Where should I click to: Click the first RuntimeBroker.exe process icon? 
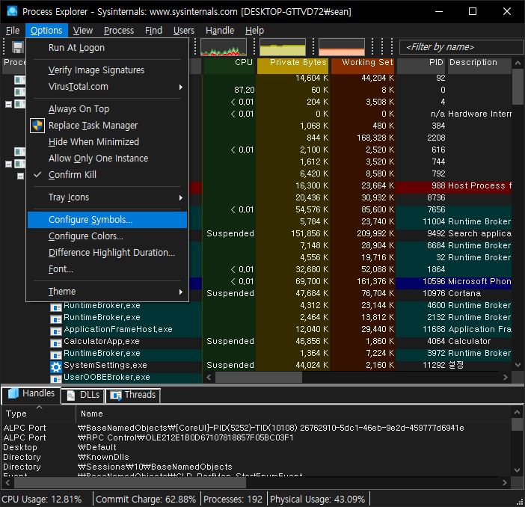pyautogui.click(x=56, y=307)
